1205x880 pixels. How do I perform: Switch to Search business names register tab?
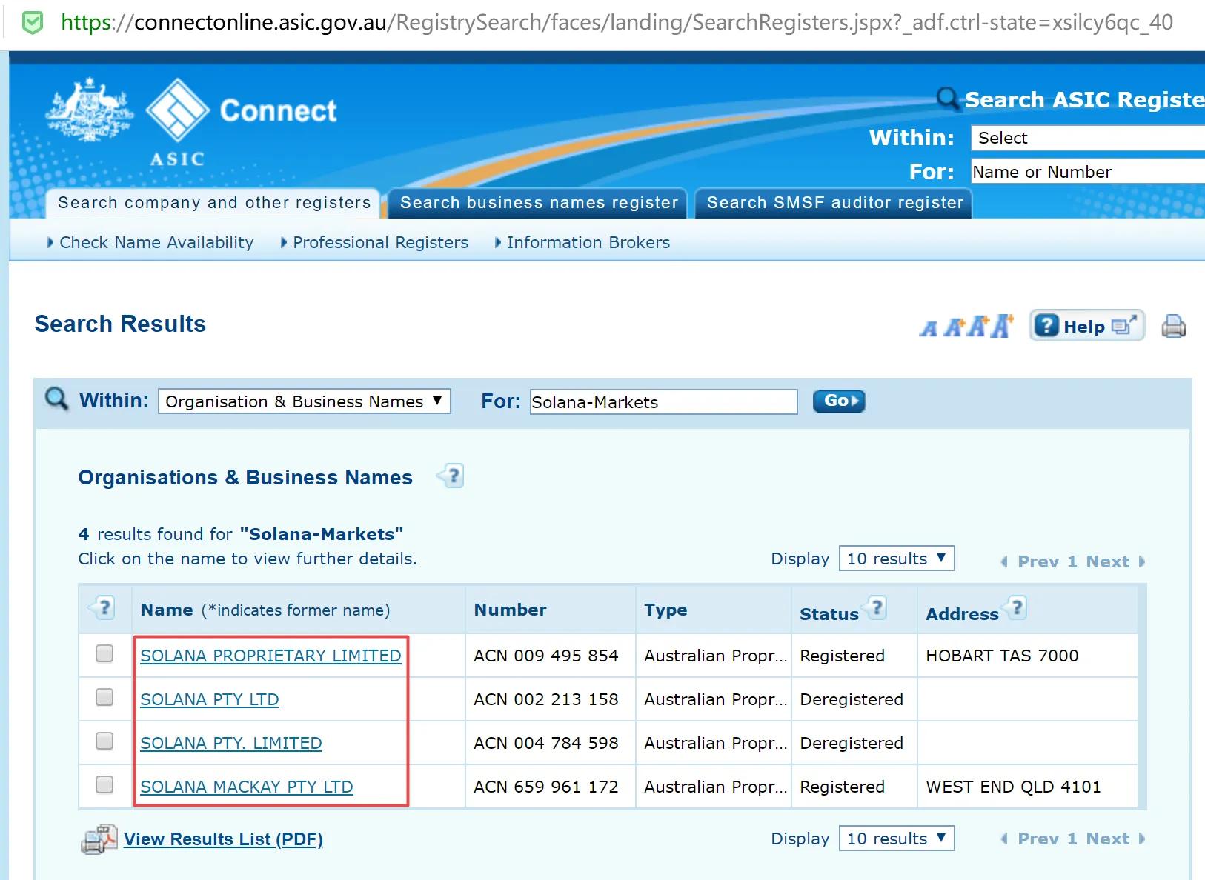[x=539, y=203]
